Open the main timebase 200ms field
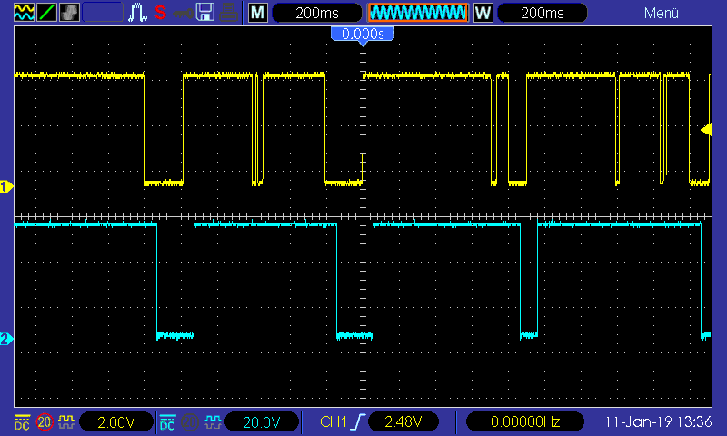Viewport: 727px width, 436px height. point(316,13)
